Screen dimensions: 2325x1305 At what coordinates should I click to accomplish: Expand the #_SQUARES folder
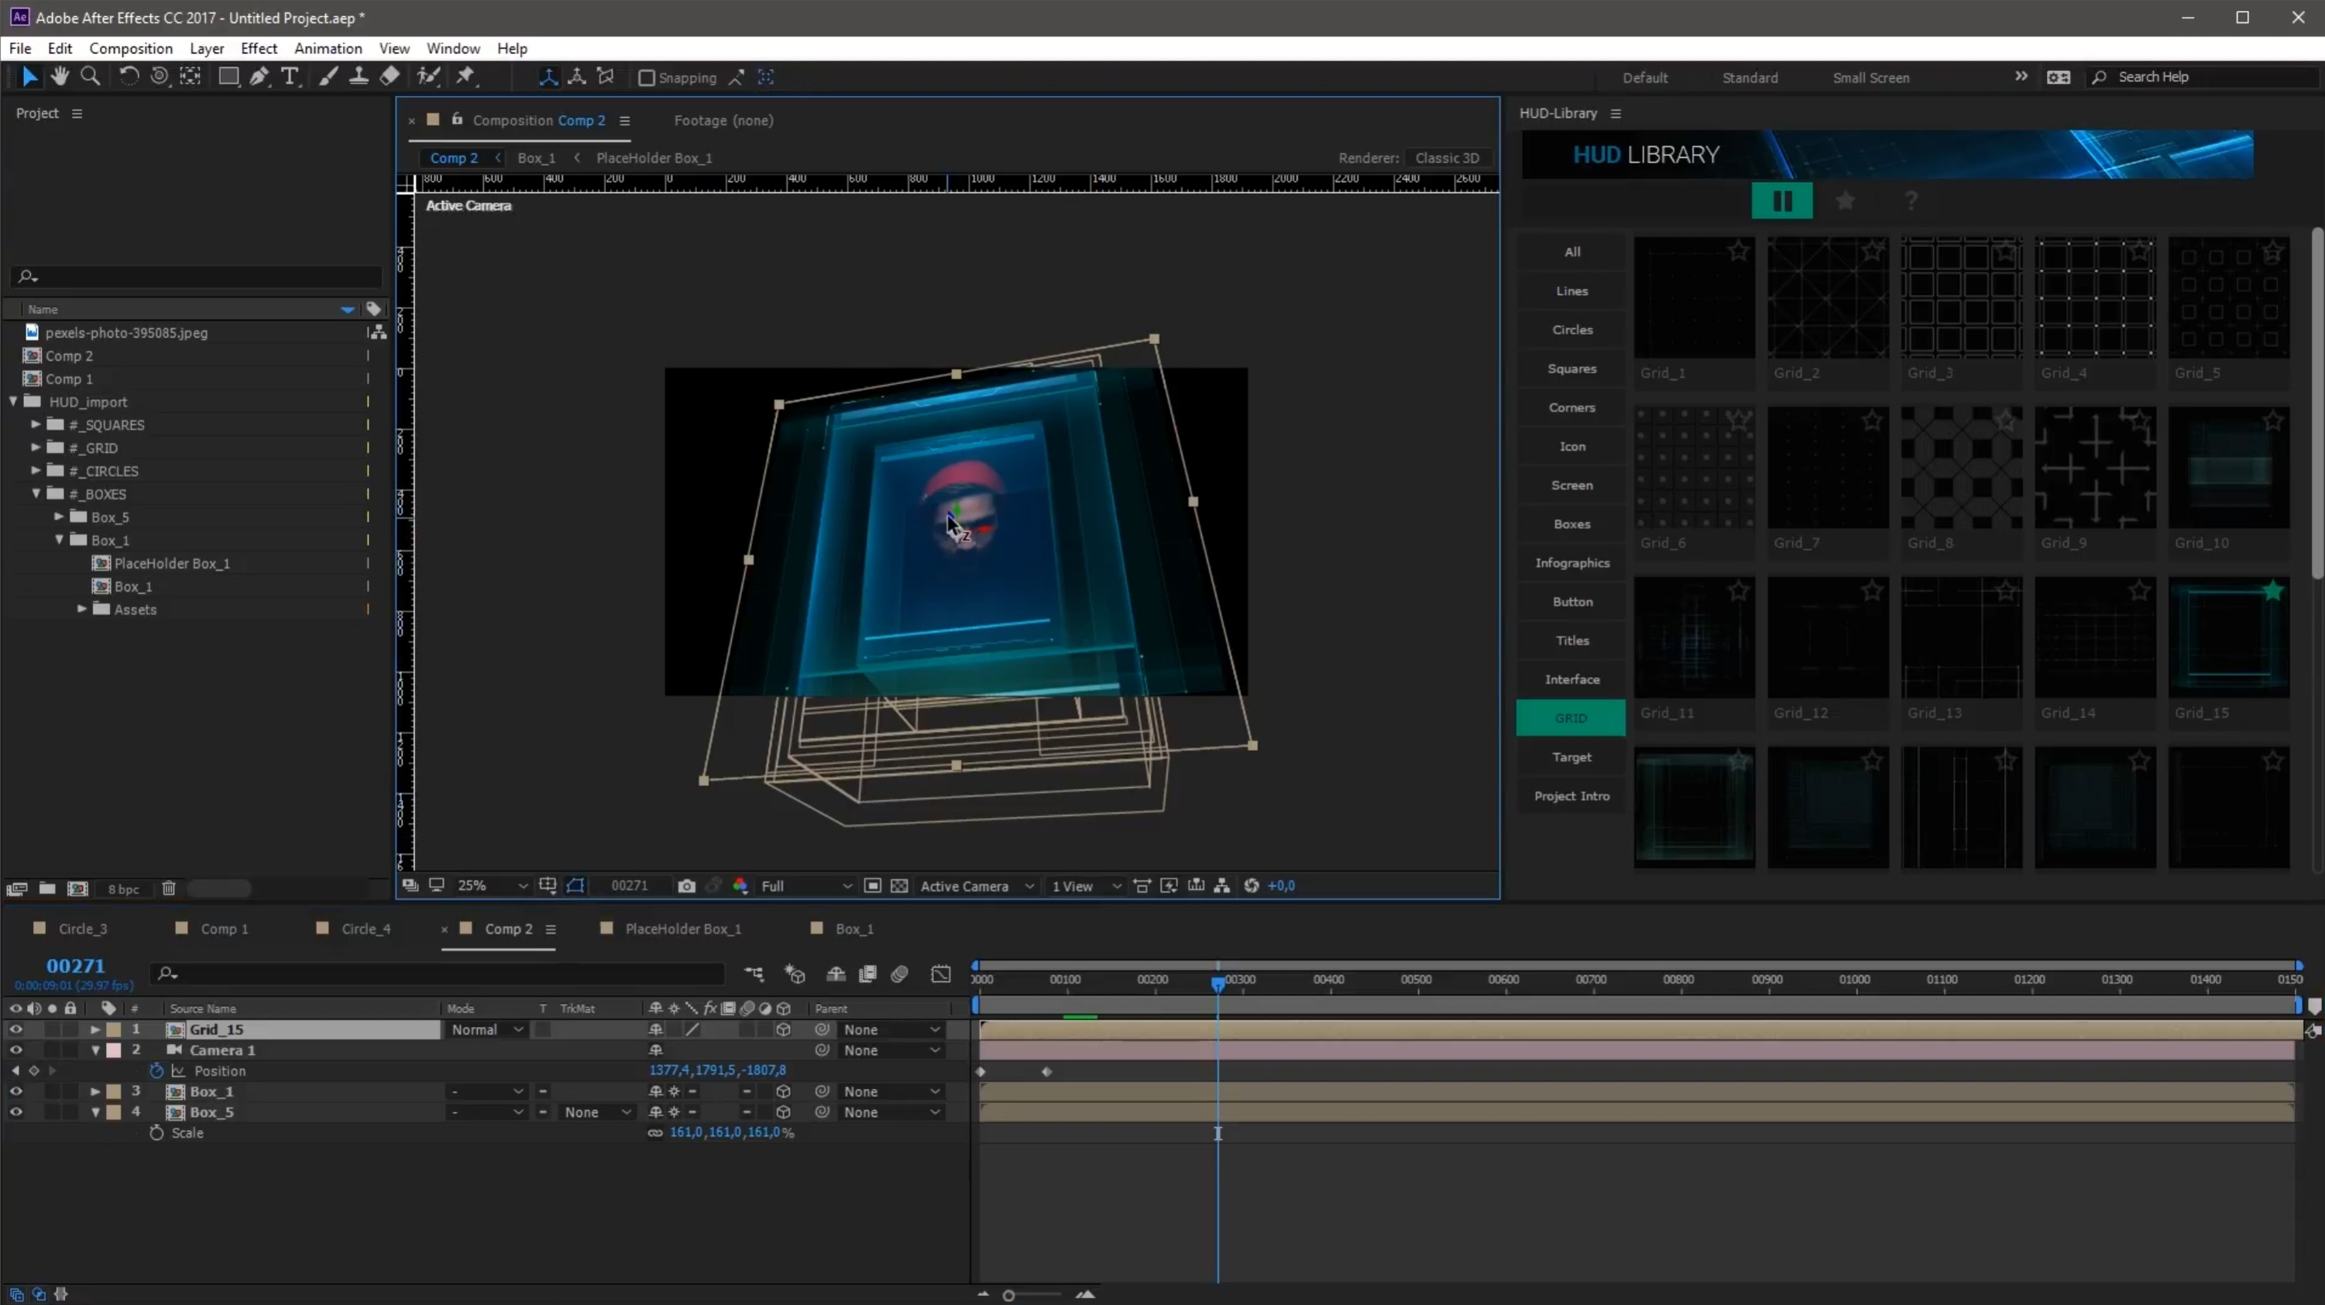click(x=35, y=424)
